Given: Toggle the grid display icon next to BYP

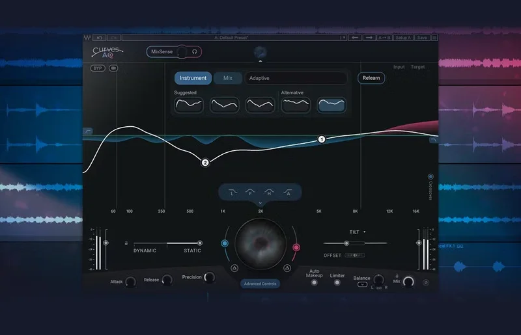Looking at the screenshot, I should (x=113, y=68).
